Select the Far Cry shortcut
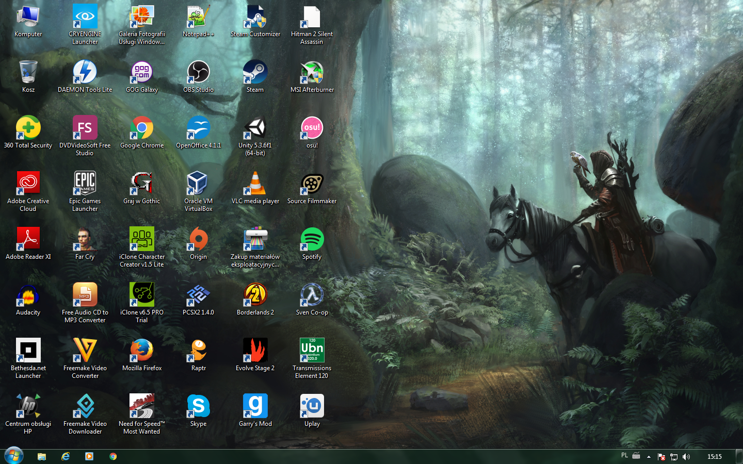This screenshot has width=743, height=464. [85, 243]
